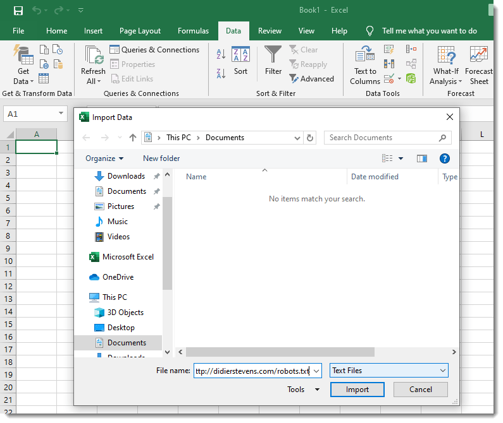This screenshot has width=503, height=423.
Task: Click the File name input field
Action: tap(252, 371)
